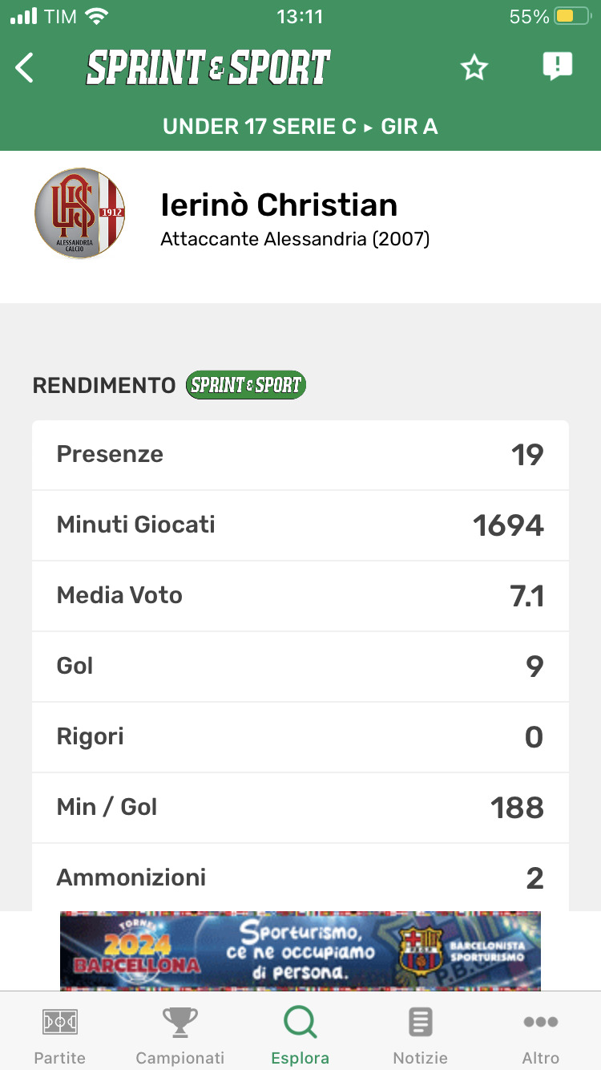Tap the player name Ierinò Christian
Image resolution: width=601 pixels, height=1070 pixels.
[279, 205]
